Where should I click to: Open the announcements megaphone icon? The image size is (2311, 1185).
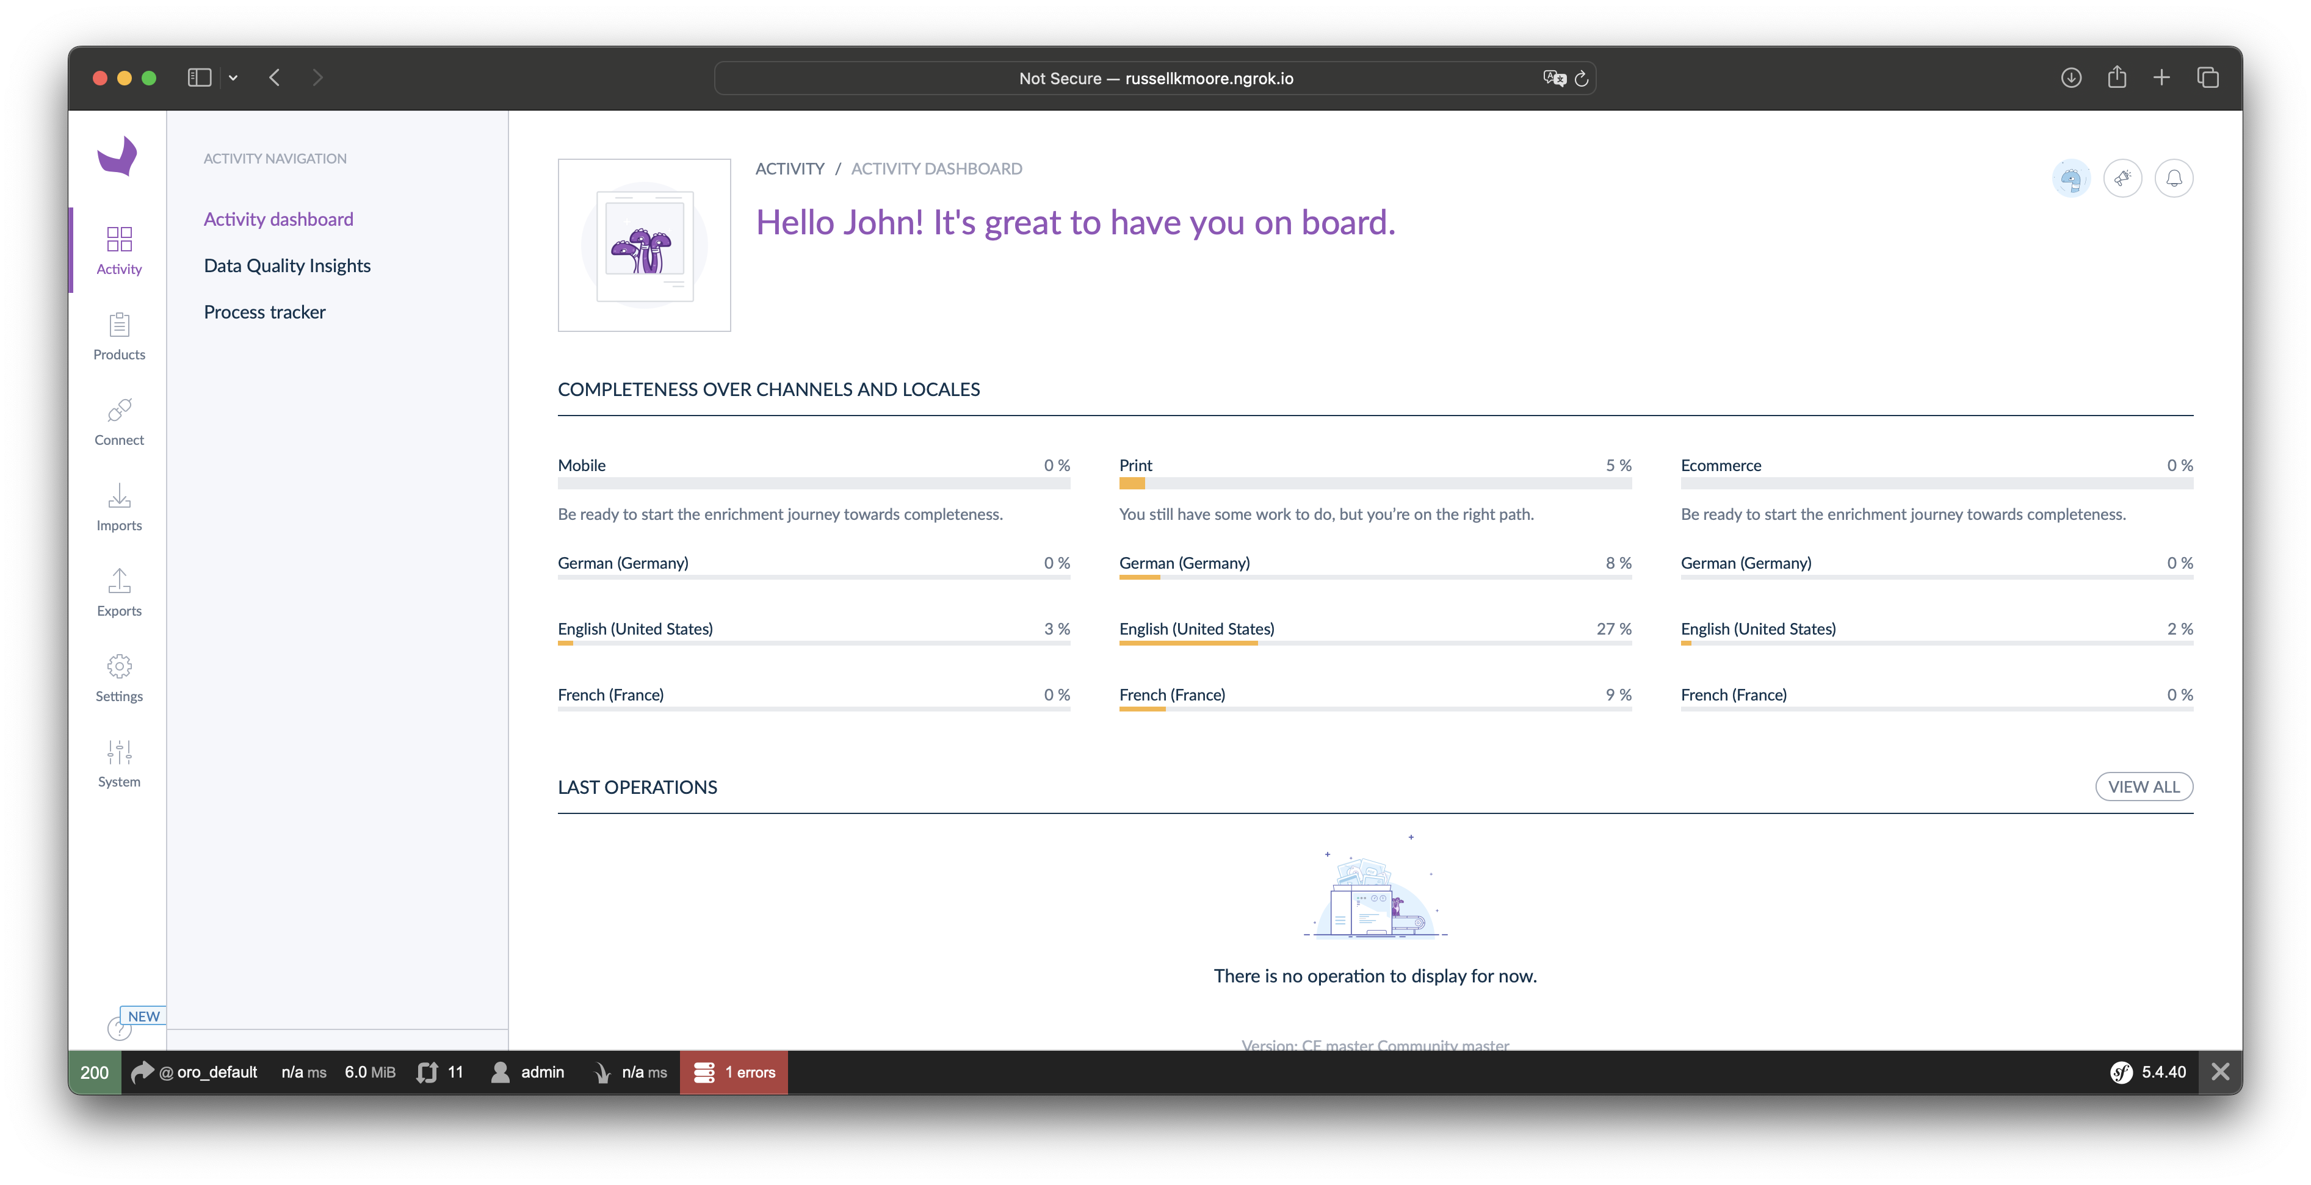2122,179
